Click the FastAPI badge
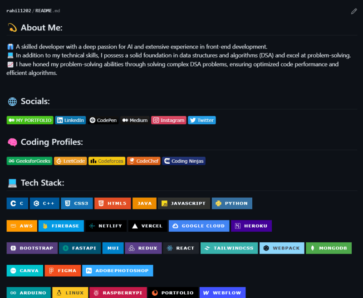 pyautogui.click(x=80, y=248)
